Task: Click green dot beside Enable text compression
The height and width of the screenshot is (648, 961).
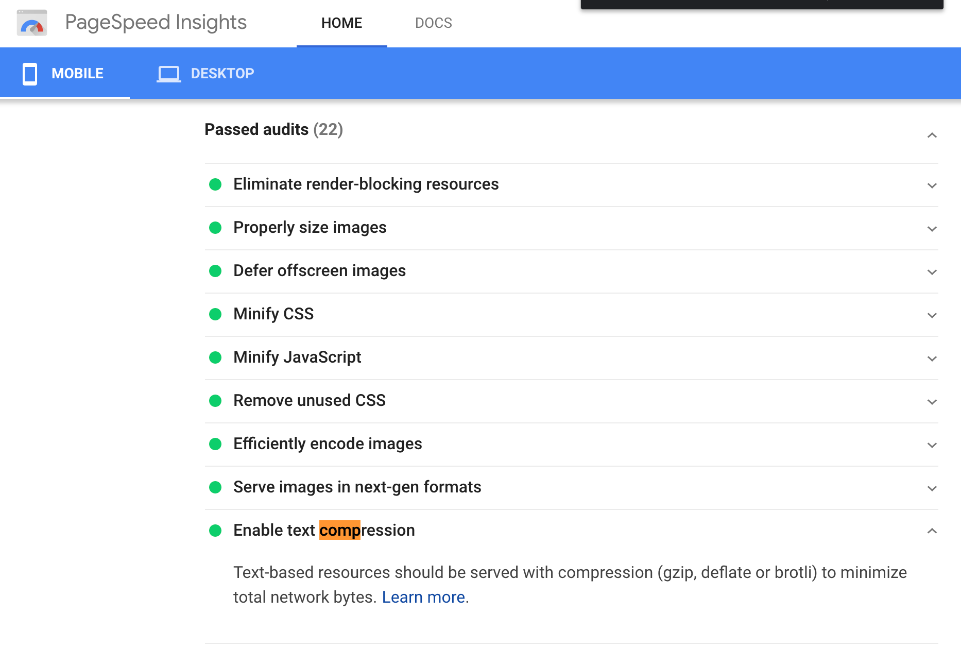Action: (x=215, y=531)
